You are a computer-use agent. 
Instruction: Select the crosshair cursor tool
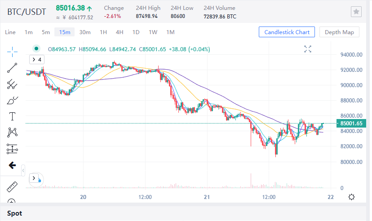coord(12,52)
